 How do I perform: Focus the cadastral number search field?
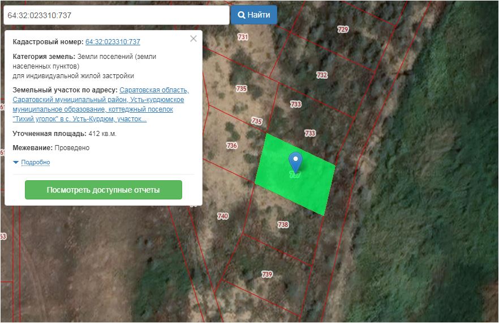point(115,15)
